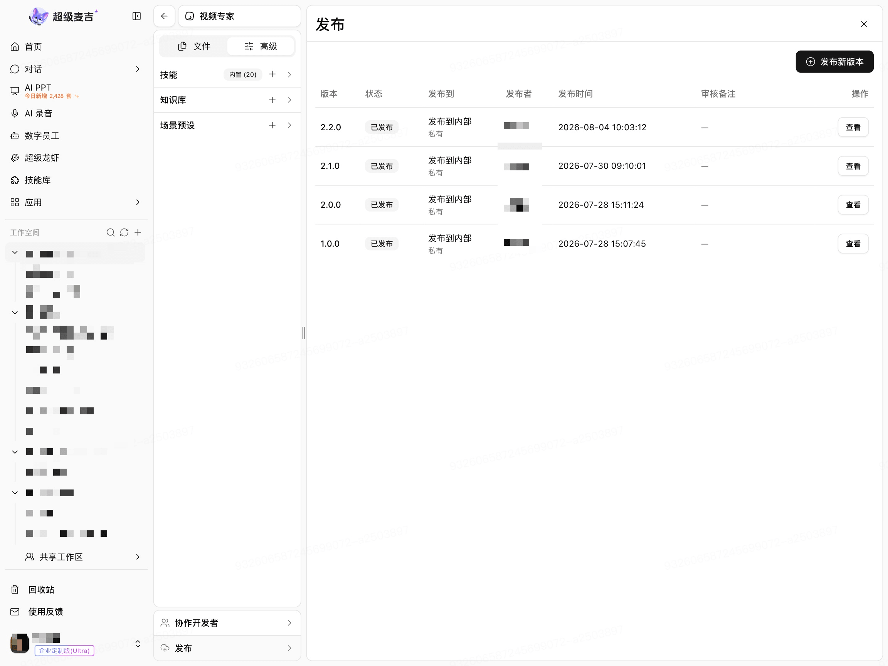The width and height of the screenshot is (888, 666).
Task: Click the 视频专家 title field
Action: point(239,16)
